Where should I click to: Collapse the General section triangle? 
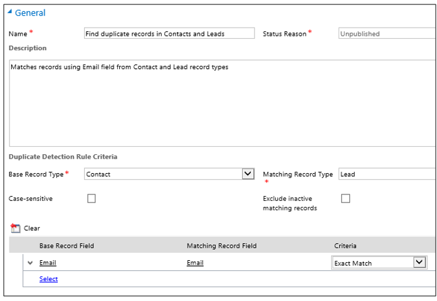(x=10, y=13)
